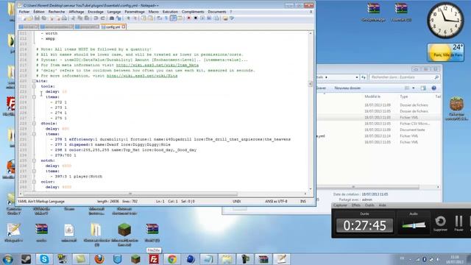Click the Explorer search field 'Rechercher dans'

point(404,77)
